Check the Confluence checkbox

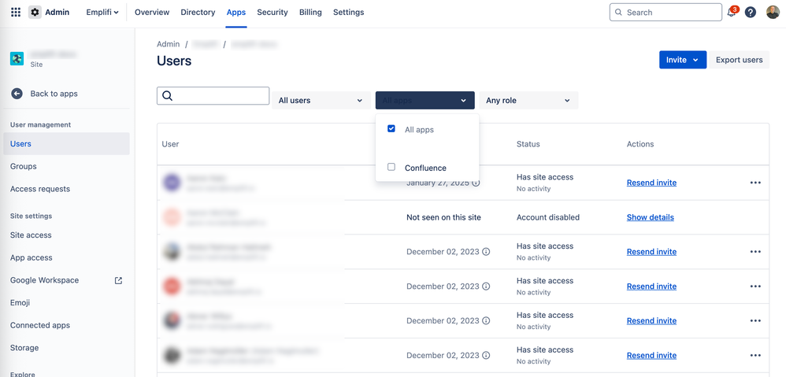pos(391,167)
